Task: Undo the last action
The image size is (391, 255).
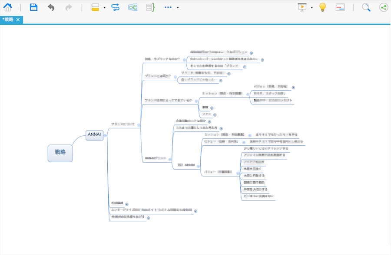Action: [51, 7]
